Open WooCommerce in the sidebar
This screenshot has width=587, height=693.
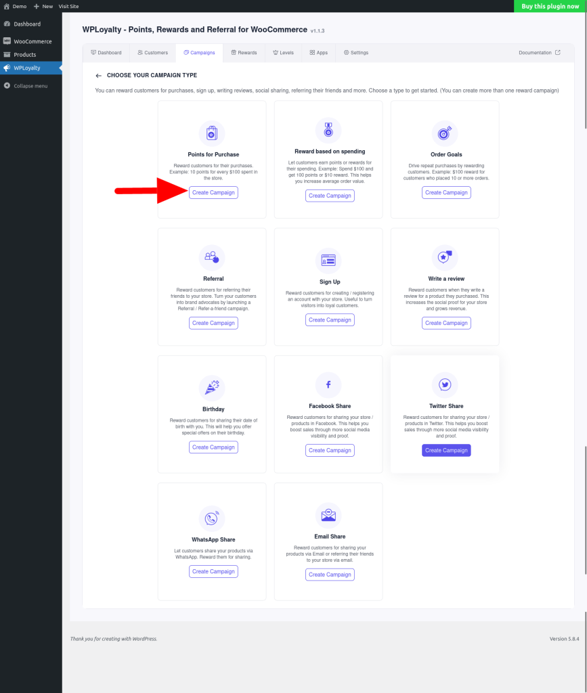pyautogui.click(x=31, y=41)
